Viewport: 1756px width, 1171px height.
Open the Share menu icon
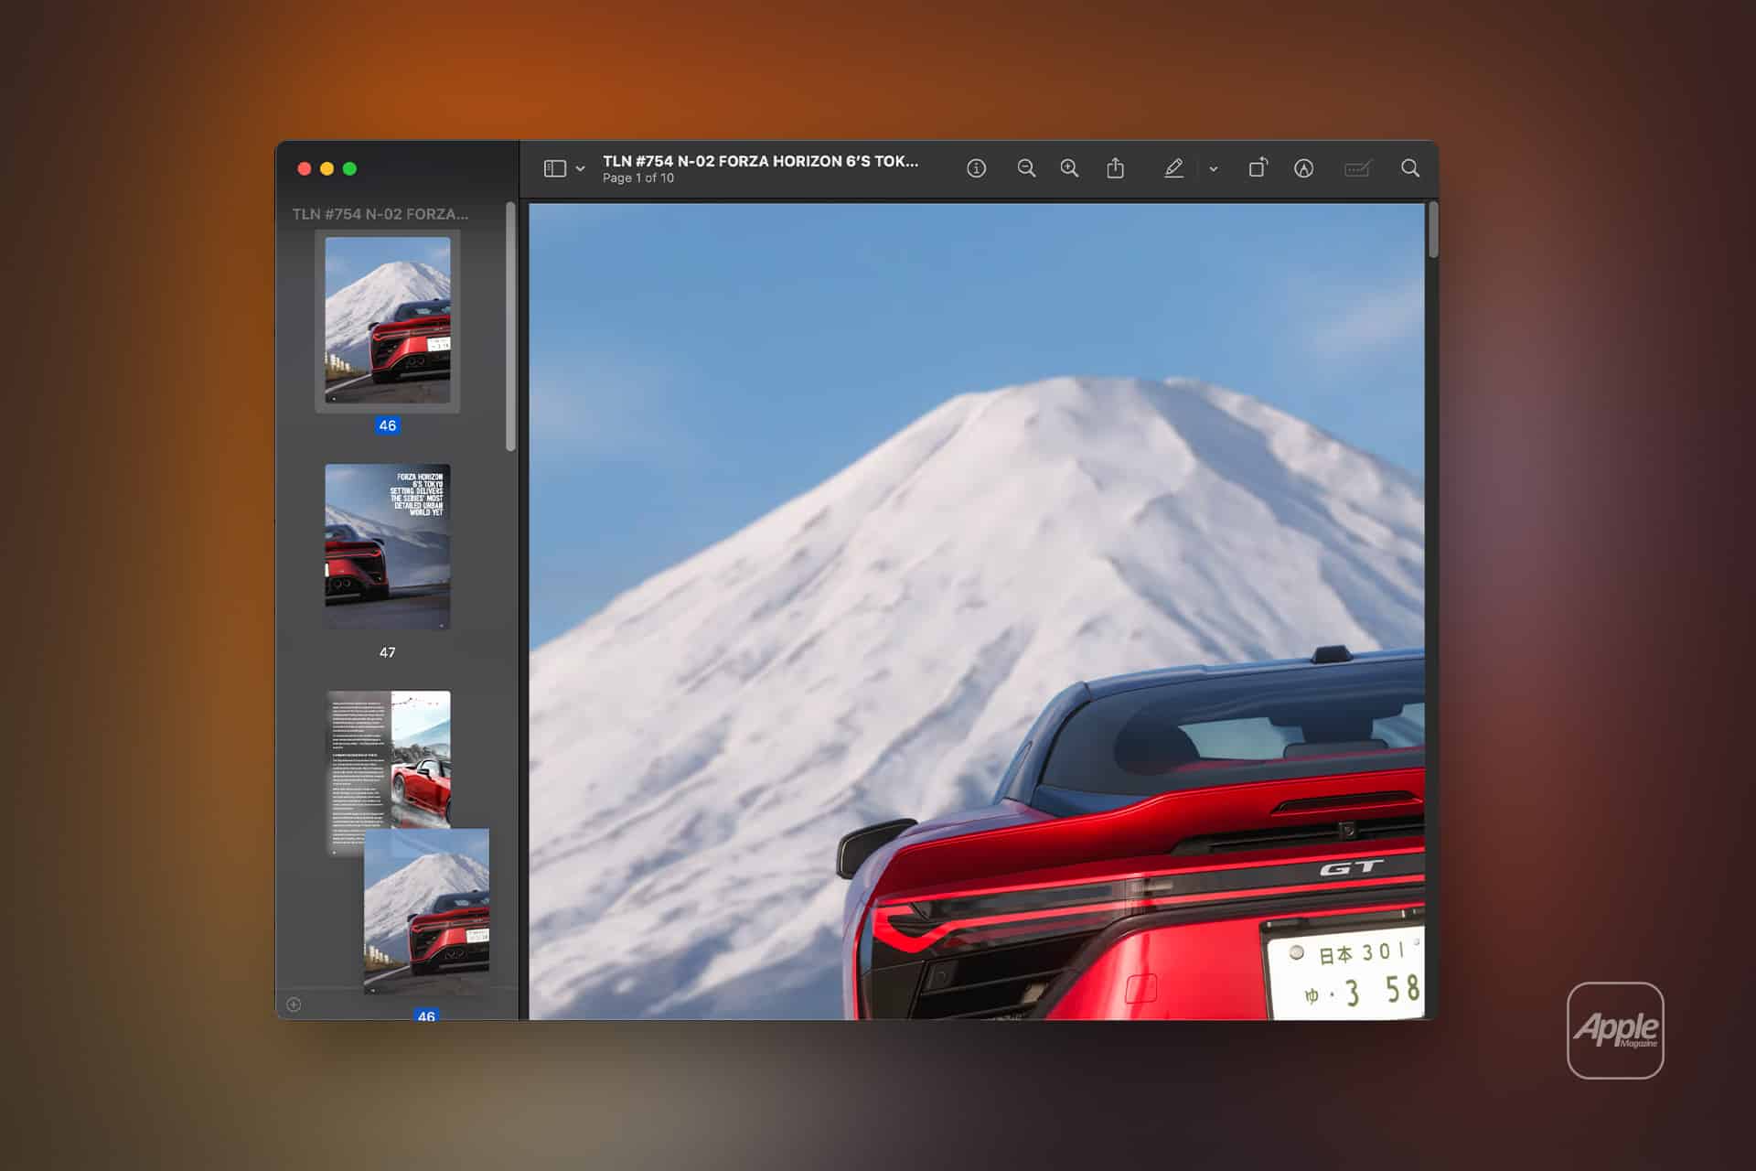1115,167
